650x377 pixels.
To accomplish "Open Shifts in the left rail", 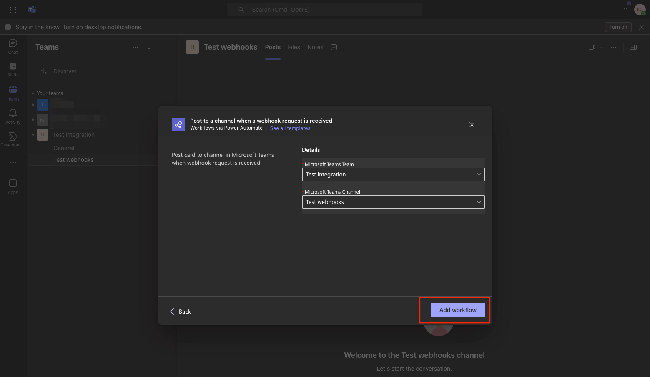I will (13, 70).
